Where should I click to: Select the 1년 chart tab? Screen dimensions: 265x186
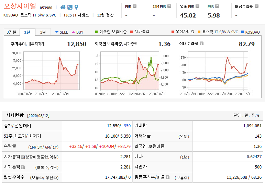point(27,32)
